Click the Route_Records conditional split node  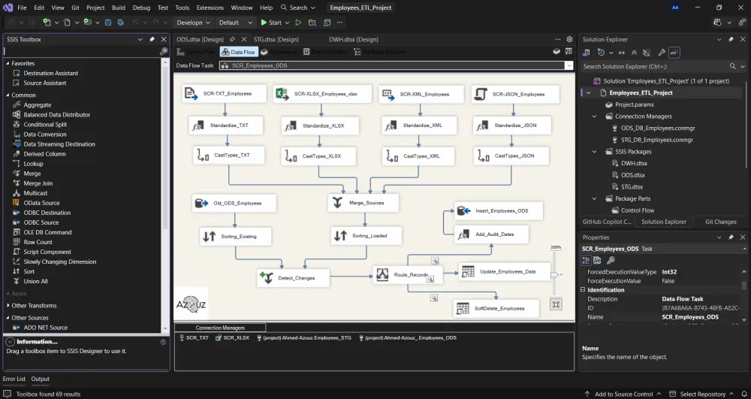point(408,274)
